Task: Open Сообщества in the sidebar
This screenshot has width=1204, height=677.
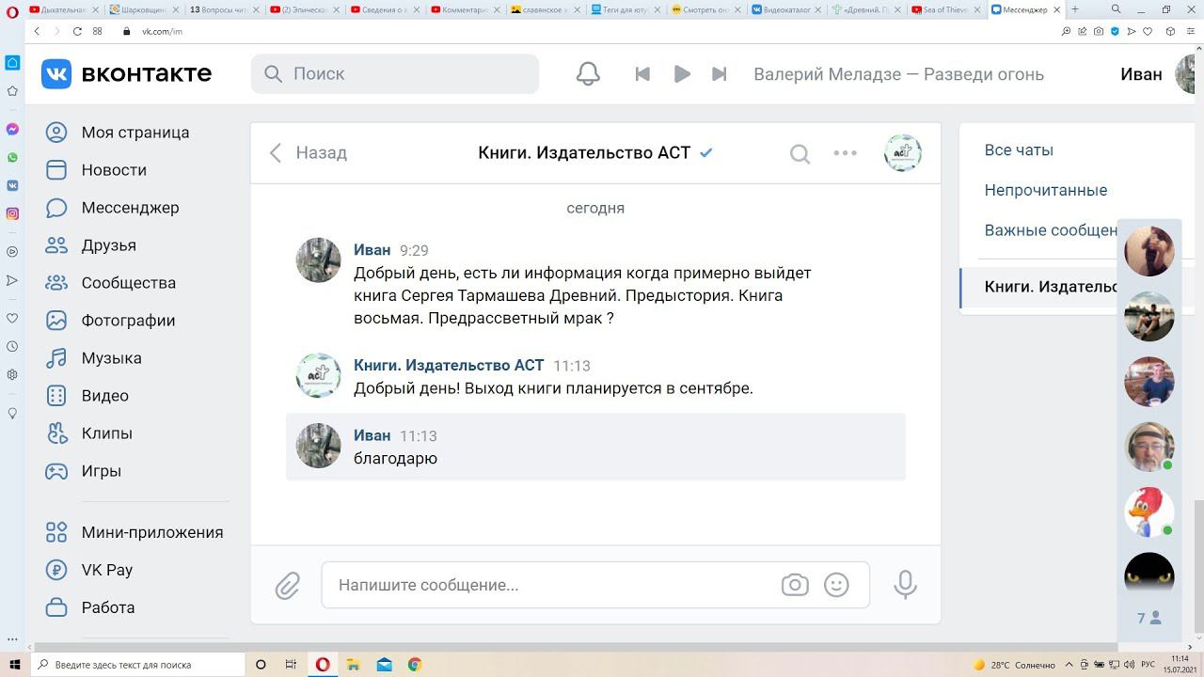Action: [x=129, y=283]
